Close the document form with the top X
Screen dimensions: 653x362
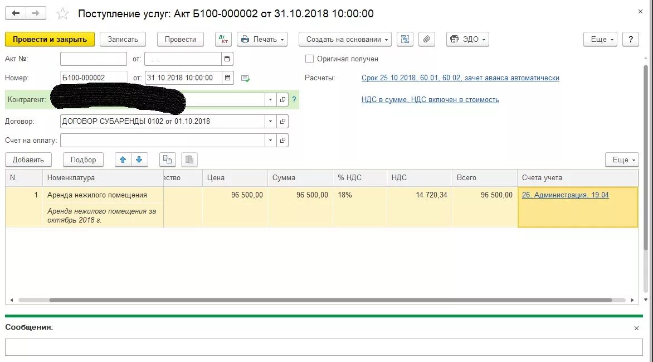pyautogui.click(x=641, y=12)
